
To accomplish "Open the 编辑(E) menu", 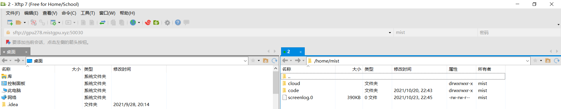I will pos(31,13).
